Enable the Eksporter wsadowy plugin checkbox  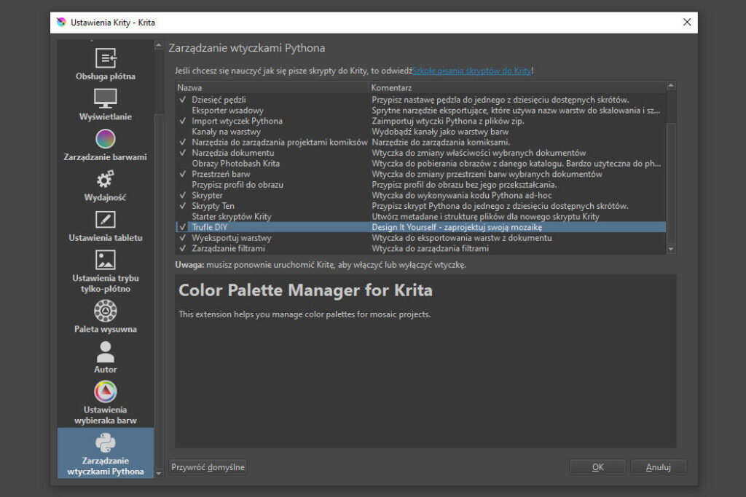tap(183, 111)
